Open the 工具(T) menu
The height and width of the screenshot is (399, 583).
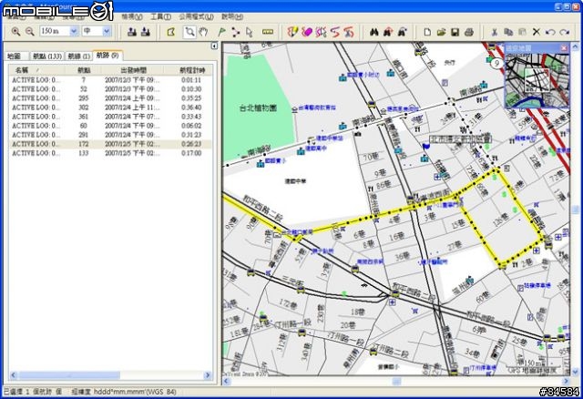point(160,16)
